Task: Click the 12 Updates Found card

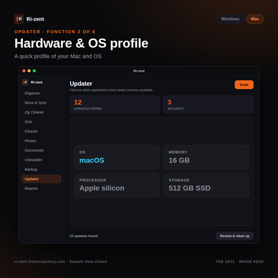Action: point(115,104)
